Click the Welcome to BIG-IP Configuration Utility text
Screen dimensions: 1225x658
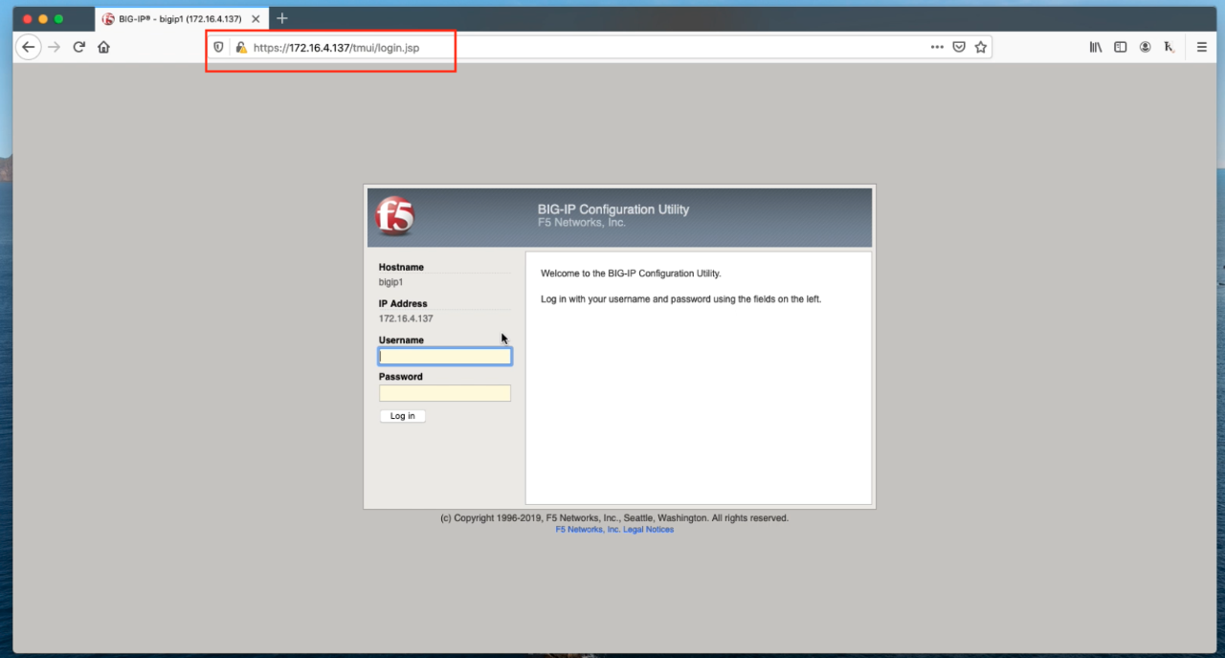631,274
